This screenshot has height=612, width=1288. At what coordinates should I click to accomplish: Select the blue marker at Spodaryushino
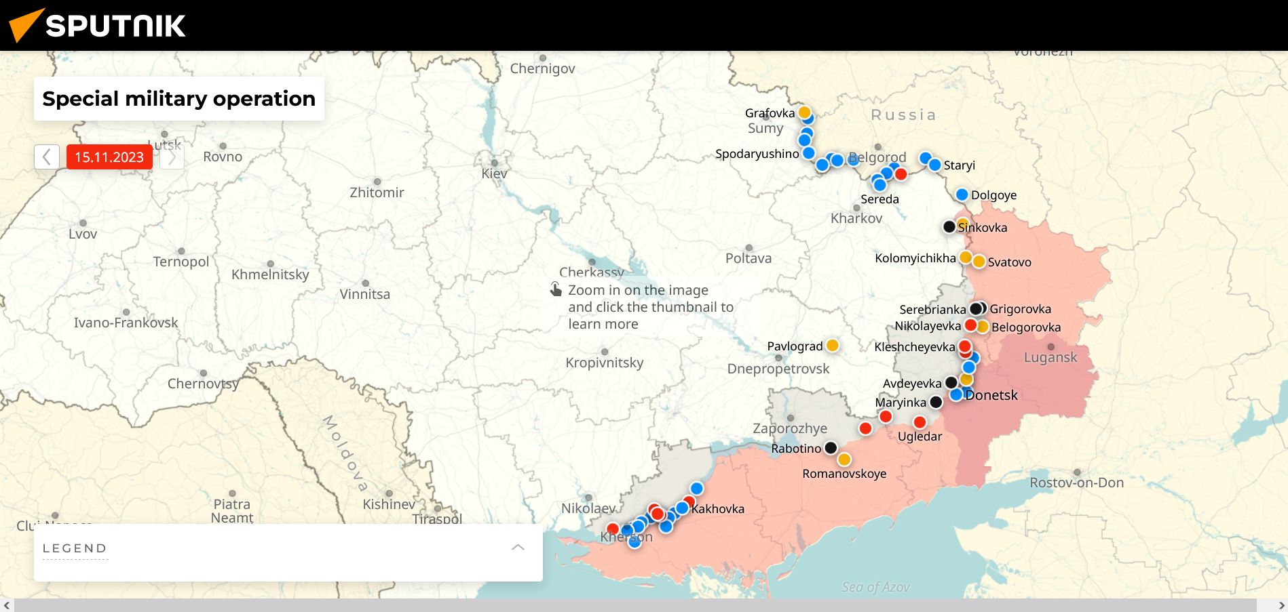(x=808, y=153)
